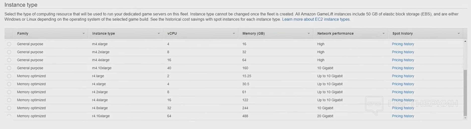The height and width of the screenshot is (129, 471).
Task: Open the vCPU column dropdown arrow
Action: point(234,33)
